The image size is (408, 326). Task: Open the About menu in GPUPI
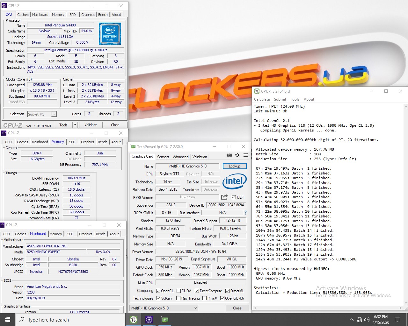(x=309, y=99)
